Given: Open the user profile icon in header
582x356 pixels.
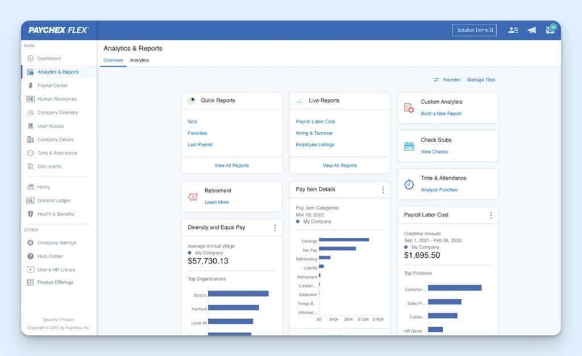Looking at the screenshot, I should [513, 30].
